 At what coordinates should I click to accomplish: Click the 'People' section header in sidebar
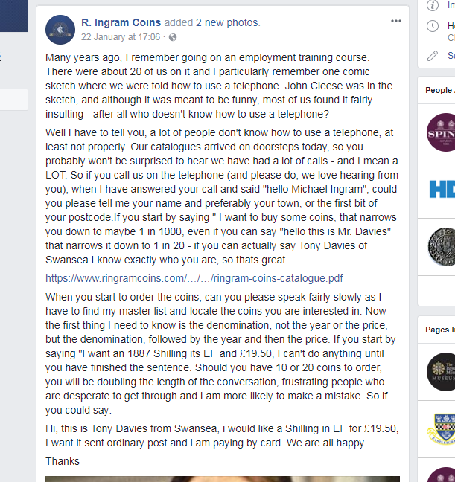[x=438, y=90]
